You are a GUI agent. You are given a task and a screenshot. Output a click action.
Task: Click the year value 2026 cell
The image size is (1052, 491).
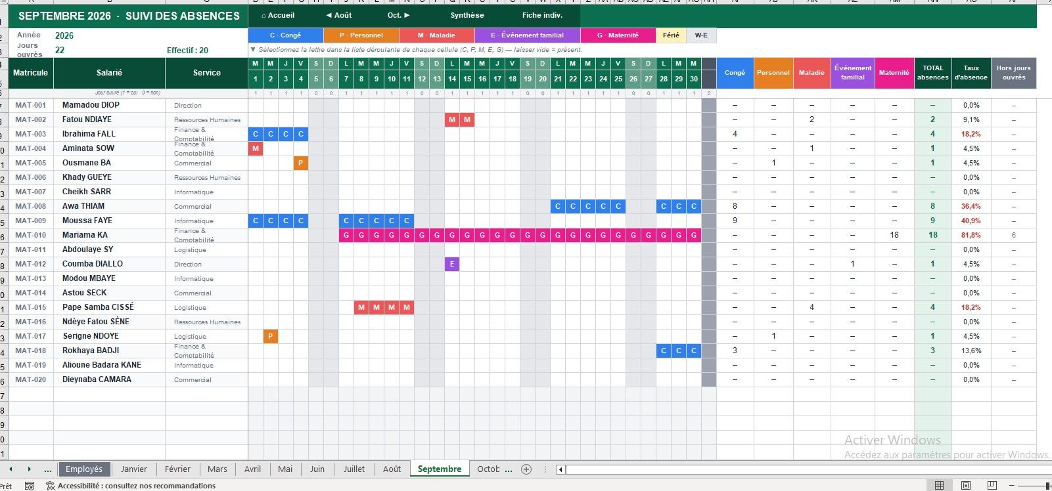pyautogui.click(x=64, y=35)
